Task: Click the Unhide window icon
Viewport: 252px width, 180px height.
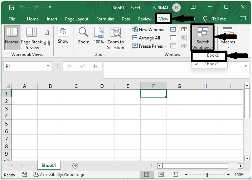Action: pos(173,46)
